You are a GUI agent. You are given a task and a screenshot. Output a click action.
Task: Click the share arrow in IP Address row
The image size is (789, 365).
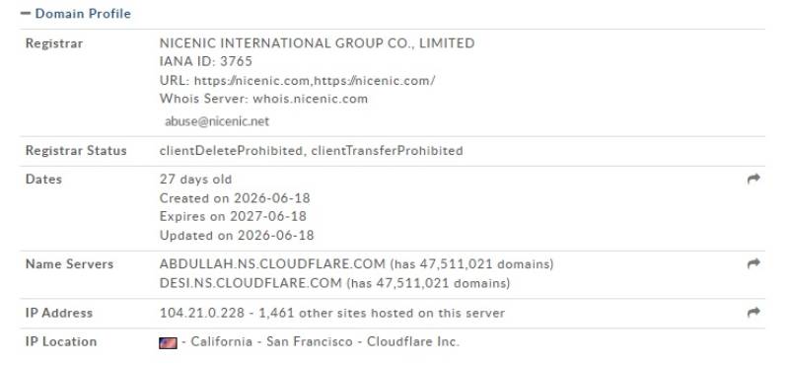click(753, 312)
